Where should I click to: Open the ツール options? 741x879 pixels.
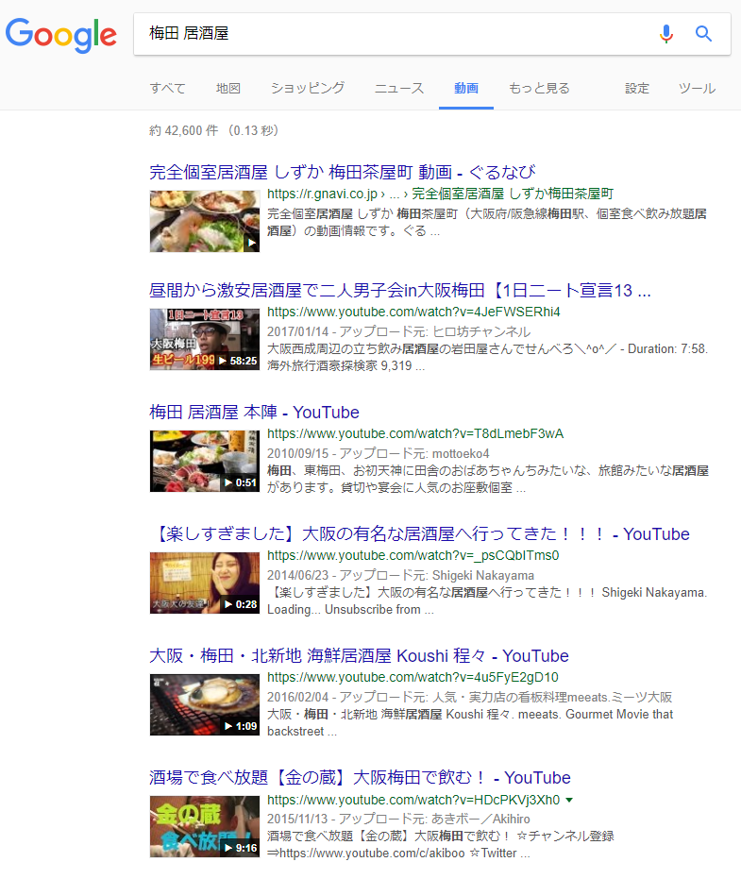[x=697, y=88]
